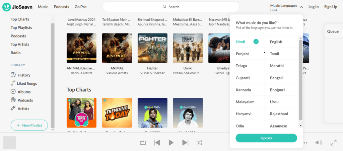Screen dimensions: 343x151
Task: Open Hindi 2000s chart thumbnail
Action: click(152, 113)
